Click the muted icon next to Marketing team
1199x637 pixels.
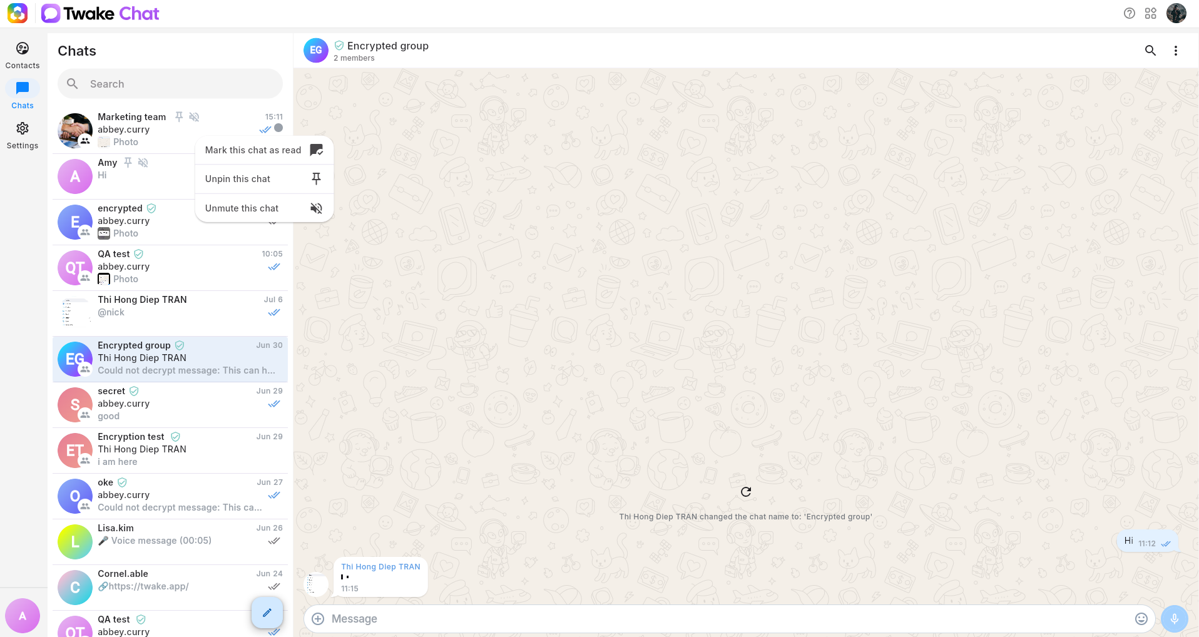coord(195,117)
